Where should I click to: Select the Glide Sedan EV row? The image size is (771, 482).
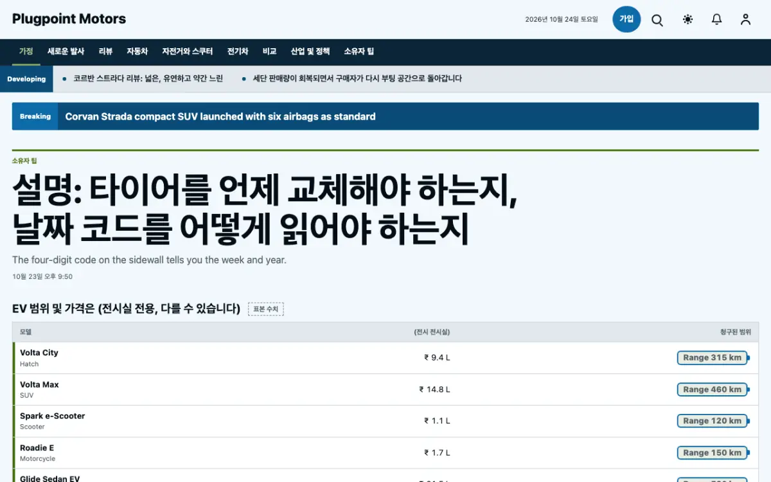click(x=385, y=476)
